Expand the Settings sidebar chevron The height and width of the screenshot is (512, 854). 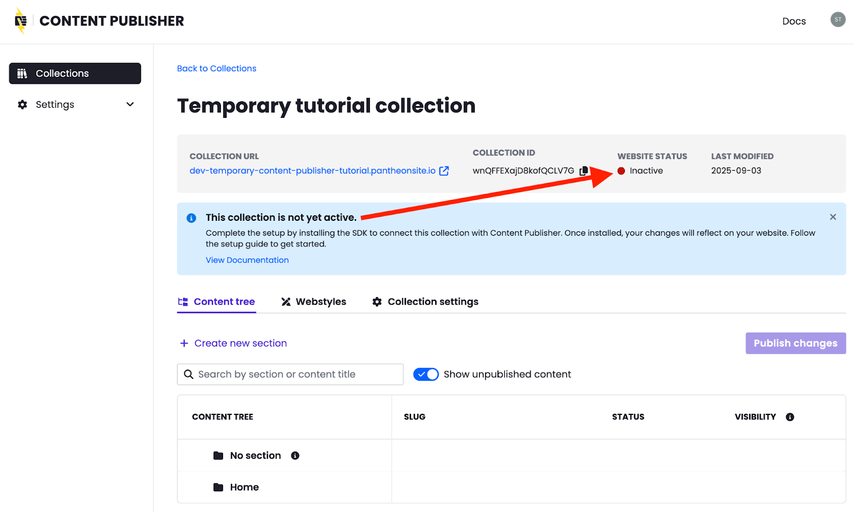pyautogui.click(x=130, y=105)
